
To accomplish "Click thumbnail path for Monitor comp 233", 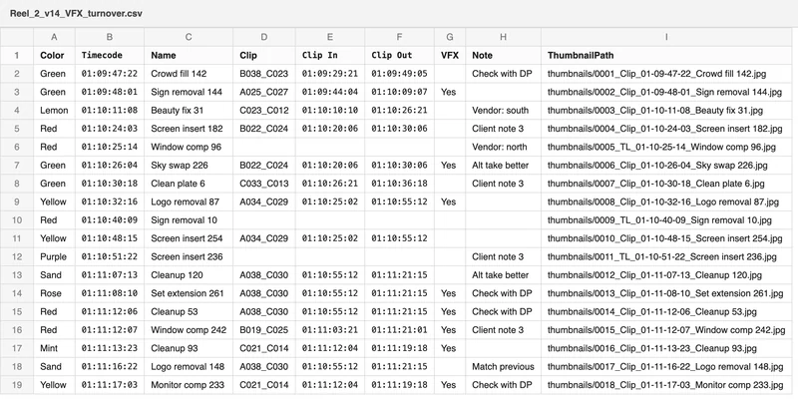I will 666,385.
